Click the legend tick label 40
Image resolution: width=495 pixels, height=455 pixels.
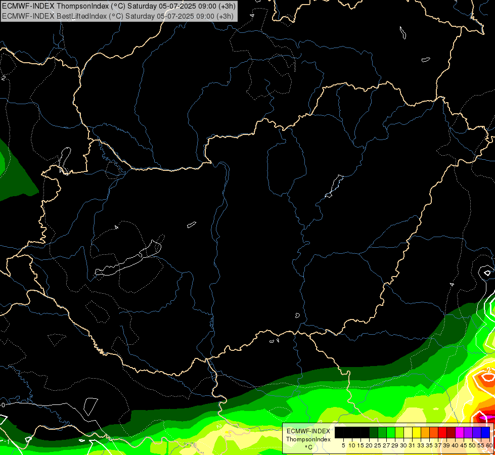coord(455,445)
